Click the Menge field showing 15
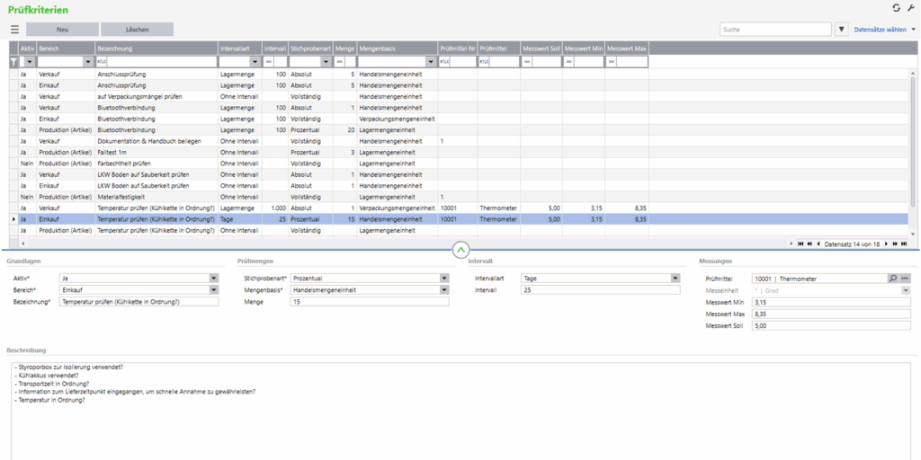The image size is (921, 460). click(370, 301)
